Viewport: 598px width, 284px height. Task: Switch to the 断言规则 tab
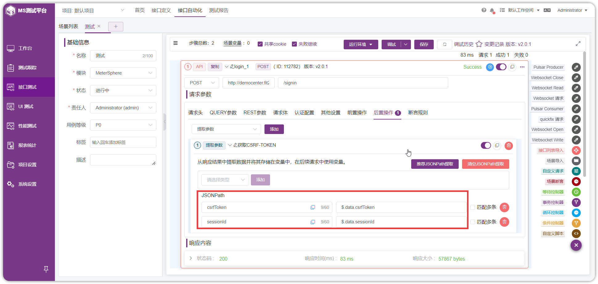pos(418,113)
